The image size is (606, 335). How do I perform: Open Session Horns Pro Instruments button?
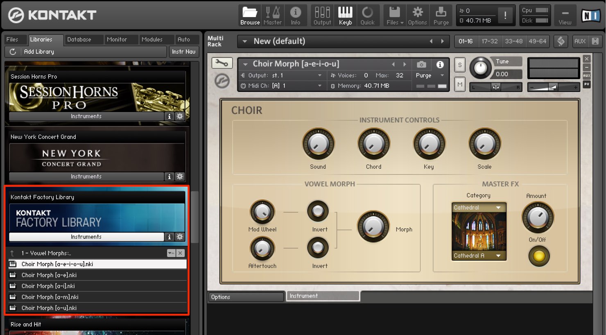pyautogui.click(x=86, y=116)
